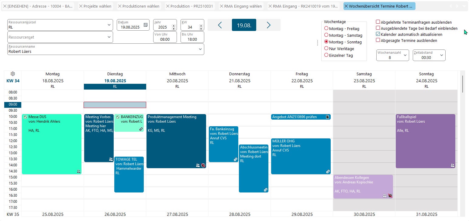Increase the KW value with the up arrow
Viewport: 469px width, 221px height.
[201, 26]
